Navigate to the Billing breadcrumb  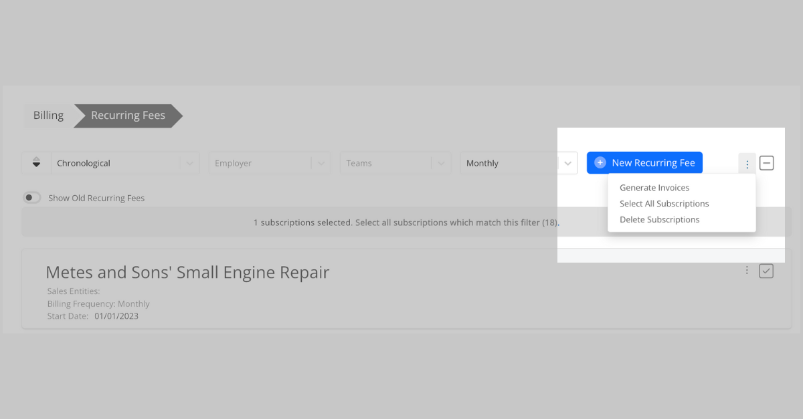(x=48, y=115)
